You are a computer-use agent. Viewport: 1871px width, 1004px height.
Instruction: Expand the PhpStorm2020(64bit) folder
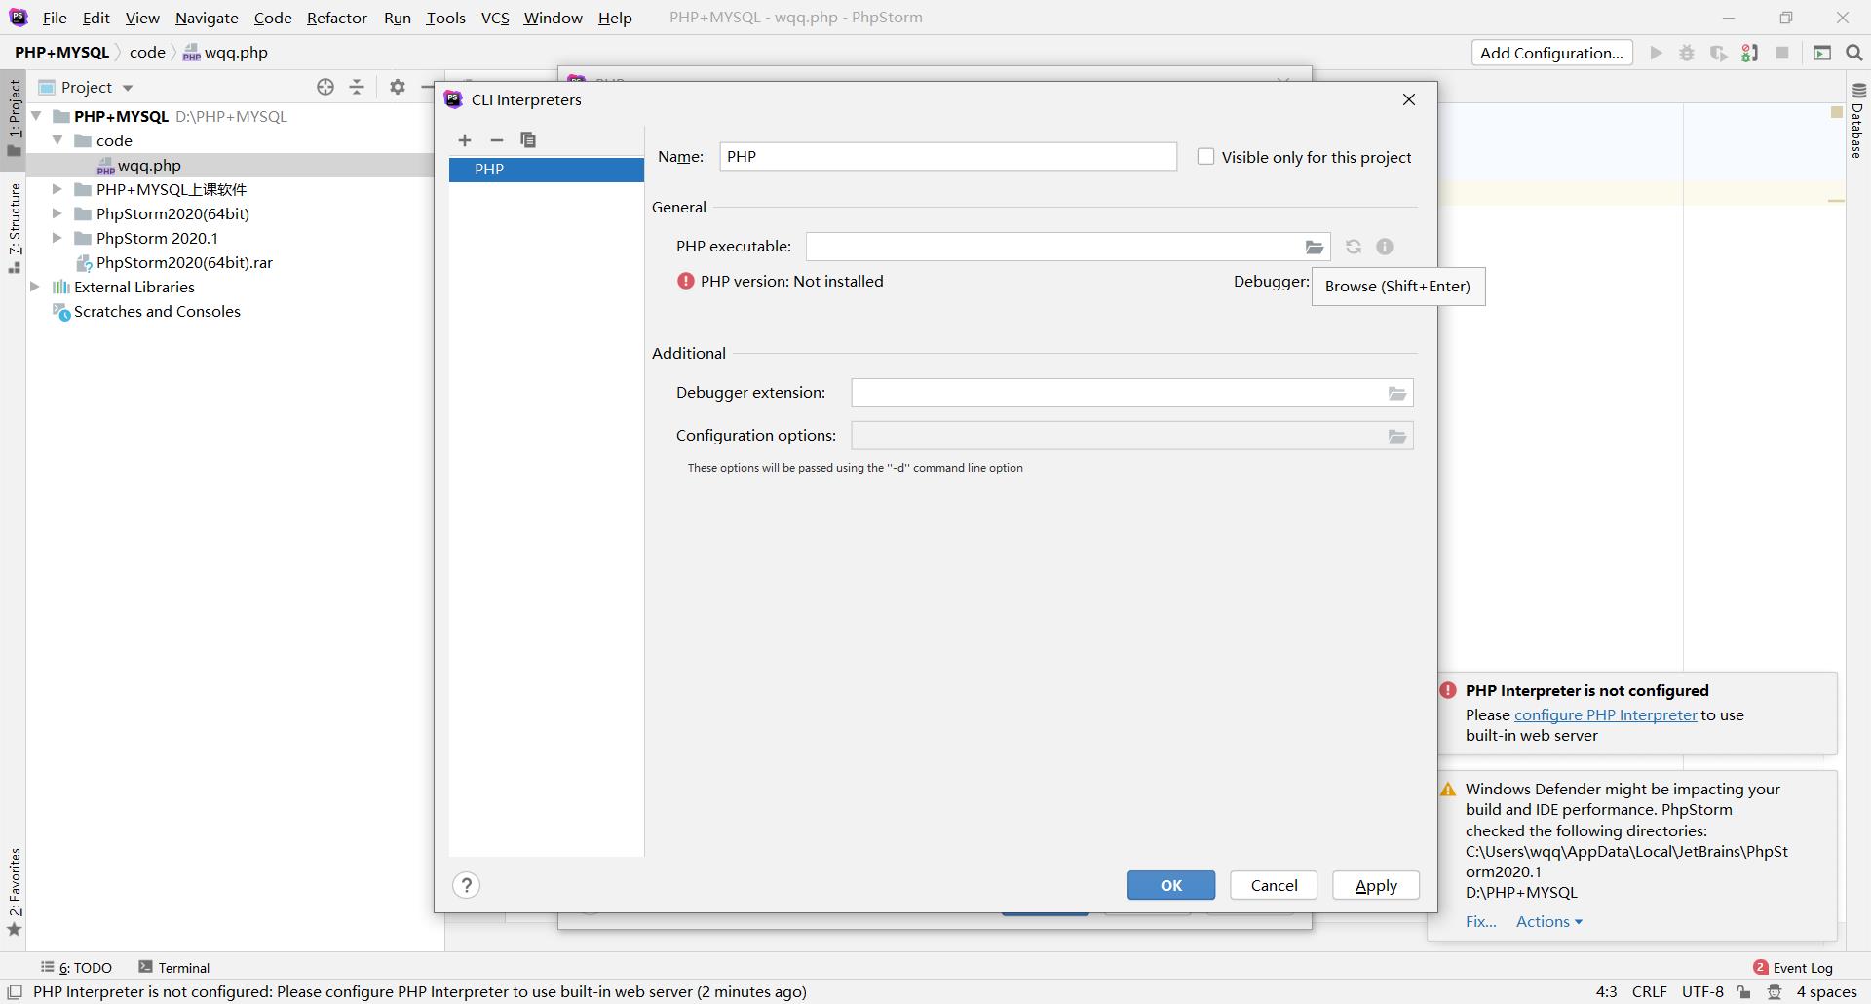pos(57,213)
